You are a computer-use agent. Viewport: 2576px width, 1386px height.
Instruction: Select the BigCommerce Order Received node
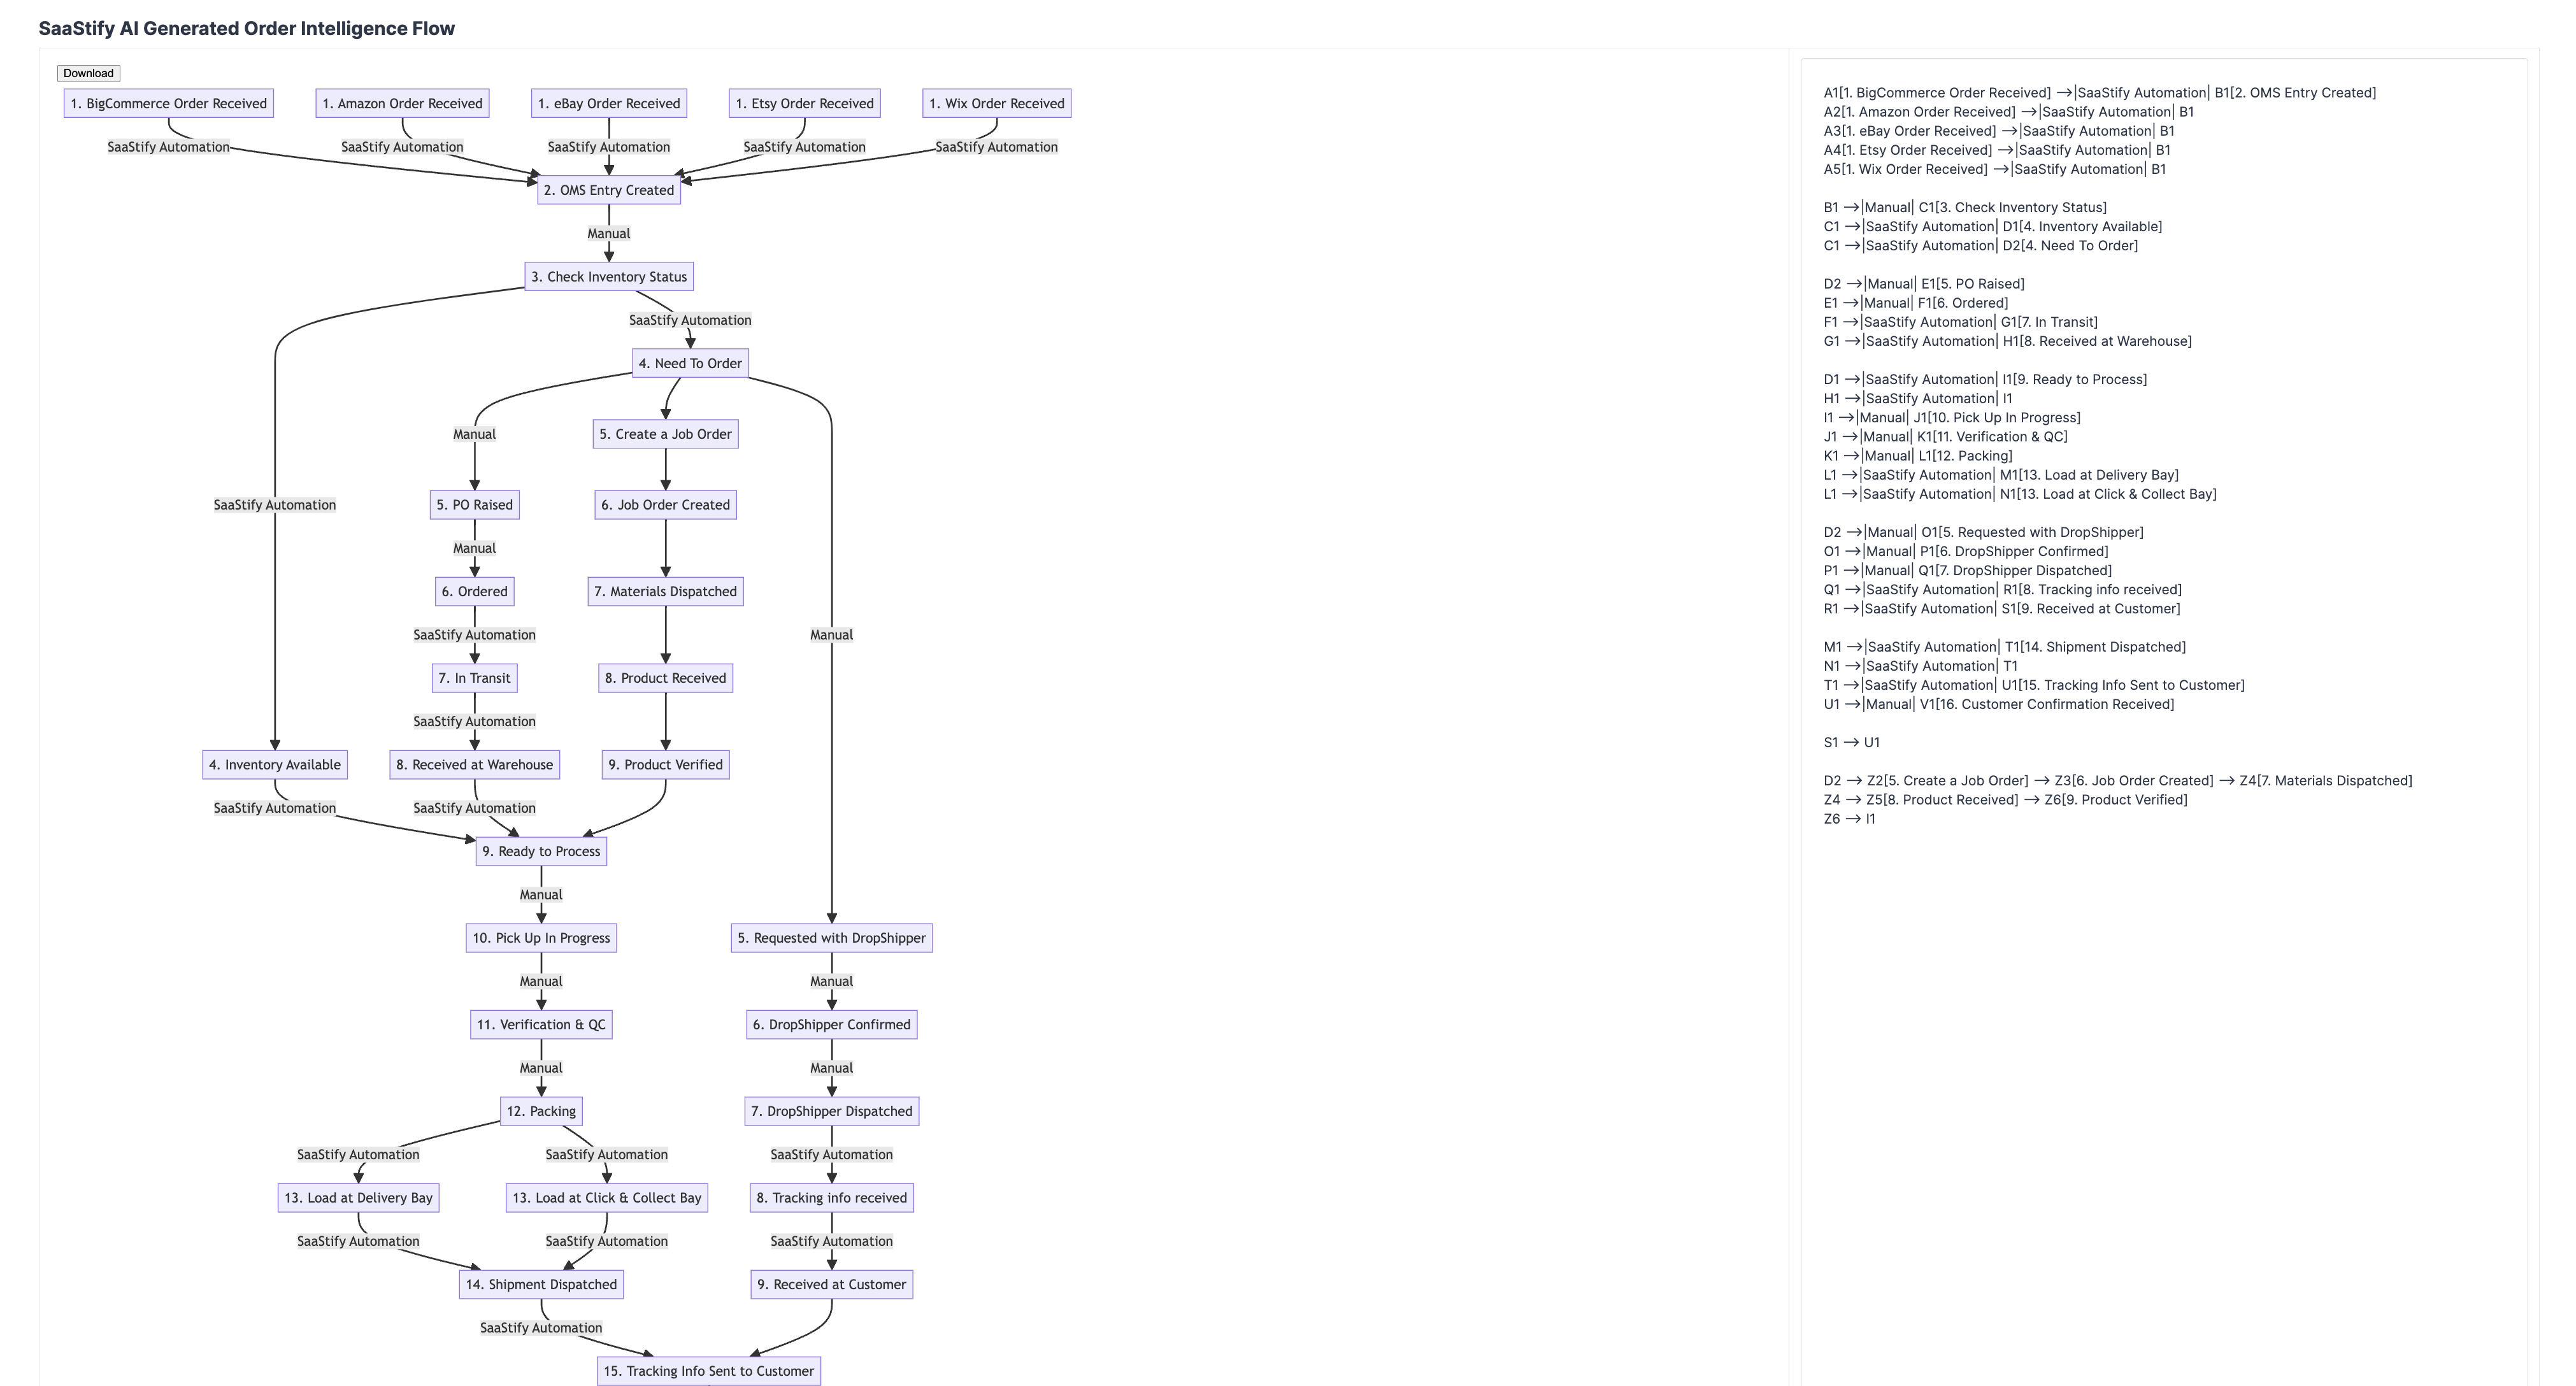(x=168, y=103)
